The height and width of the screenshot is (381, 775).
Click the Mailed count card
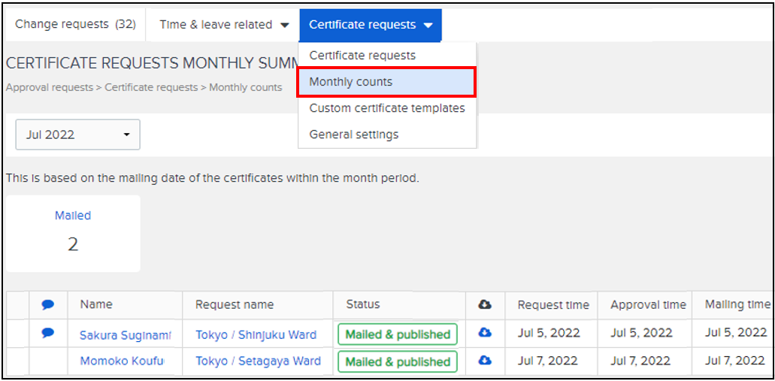(x=73, y=233)
